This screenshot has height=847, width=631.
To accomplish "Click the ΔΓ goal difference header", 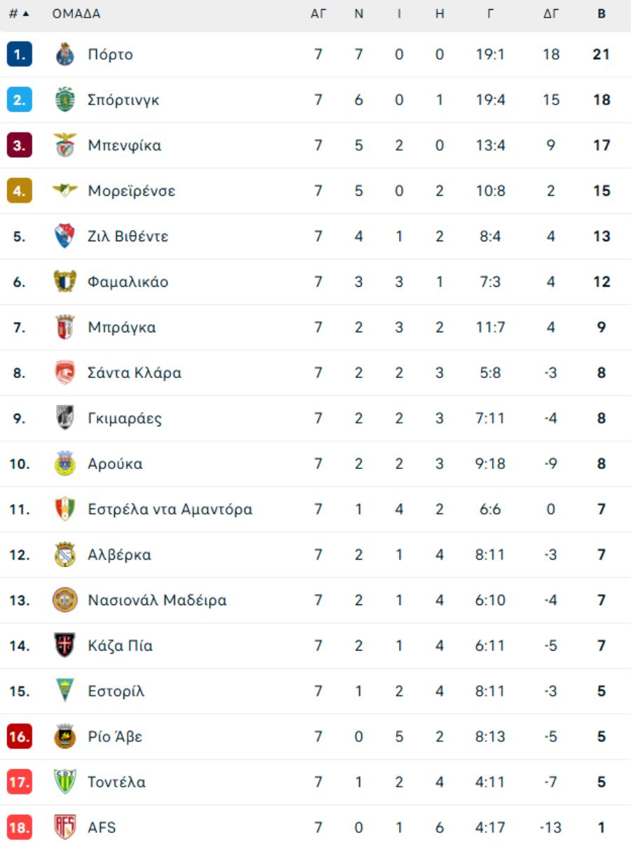I will pyautogui.click(x=551, y=14).
